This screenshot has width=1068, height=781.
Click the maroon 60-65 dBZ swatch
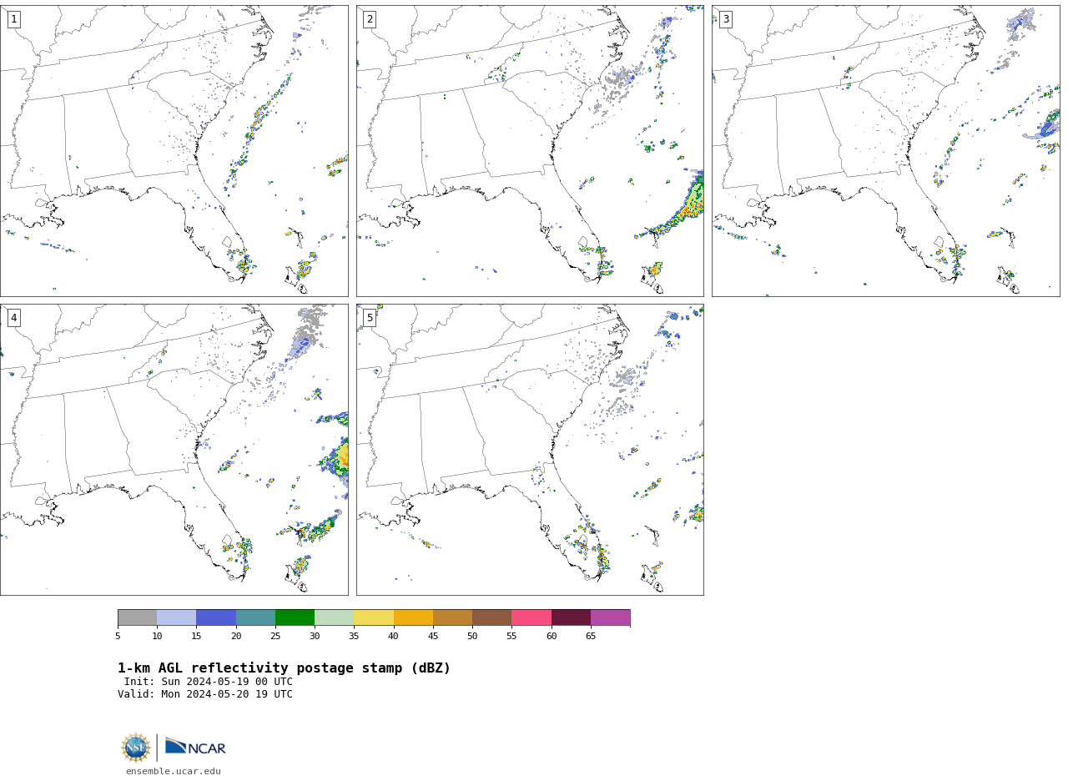click(571, 617)
